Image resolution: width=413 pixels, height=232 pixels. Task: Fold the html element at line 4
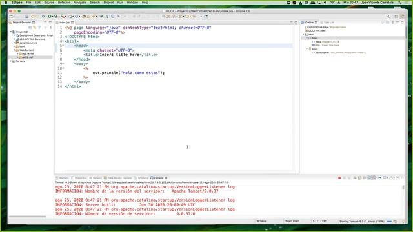click(x=63, y=41)
